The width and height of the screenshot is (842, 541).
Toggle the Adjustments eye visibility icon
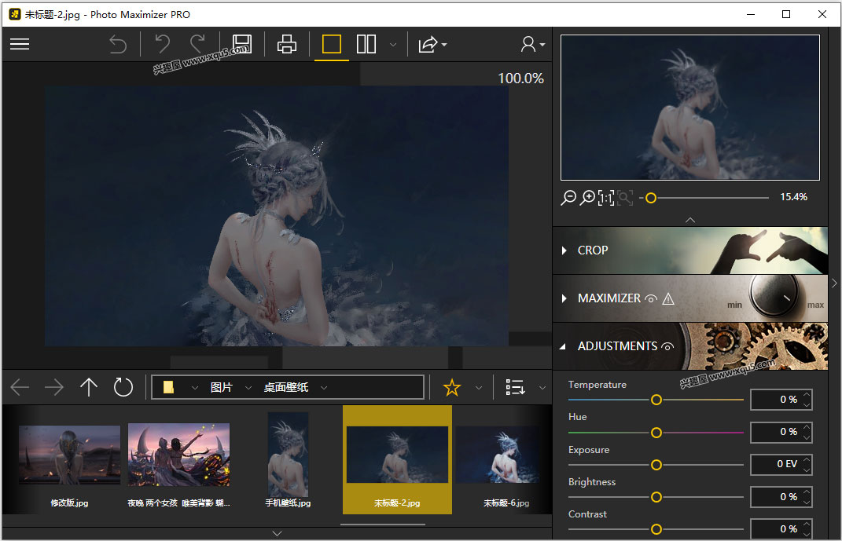click(667, 346)
